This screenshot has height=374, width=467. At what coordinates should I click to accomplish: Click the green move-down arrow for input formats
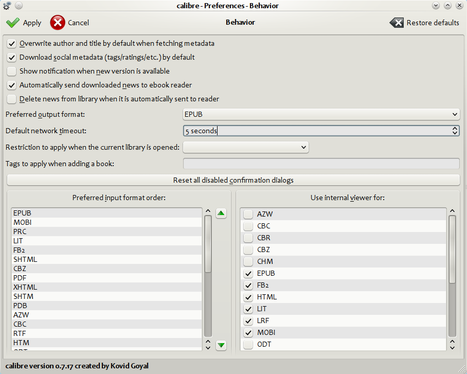point(221,345)
